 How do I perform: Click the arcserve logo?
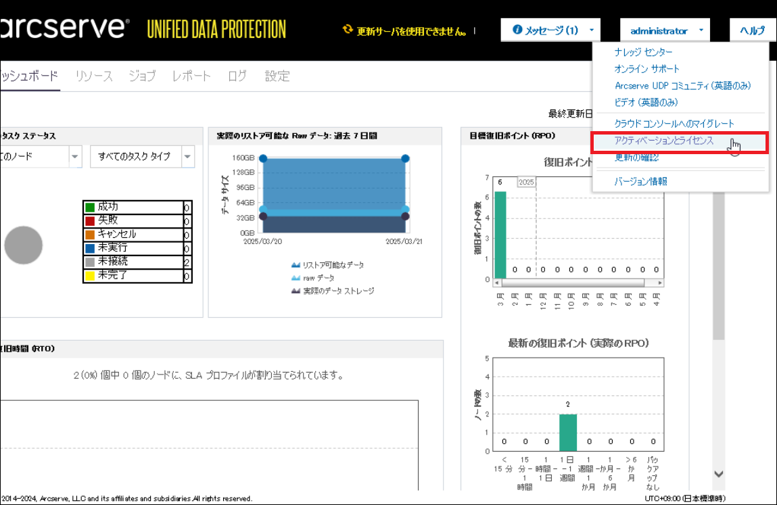point(65,27)
